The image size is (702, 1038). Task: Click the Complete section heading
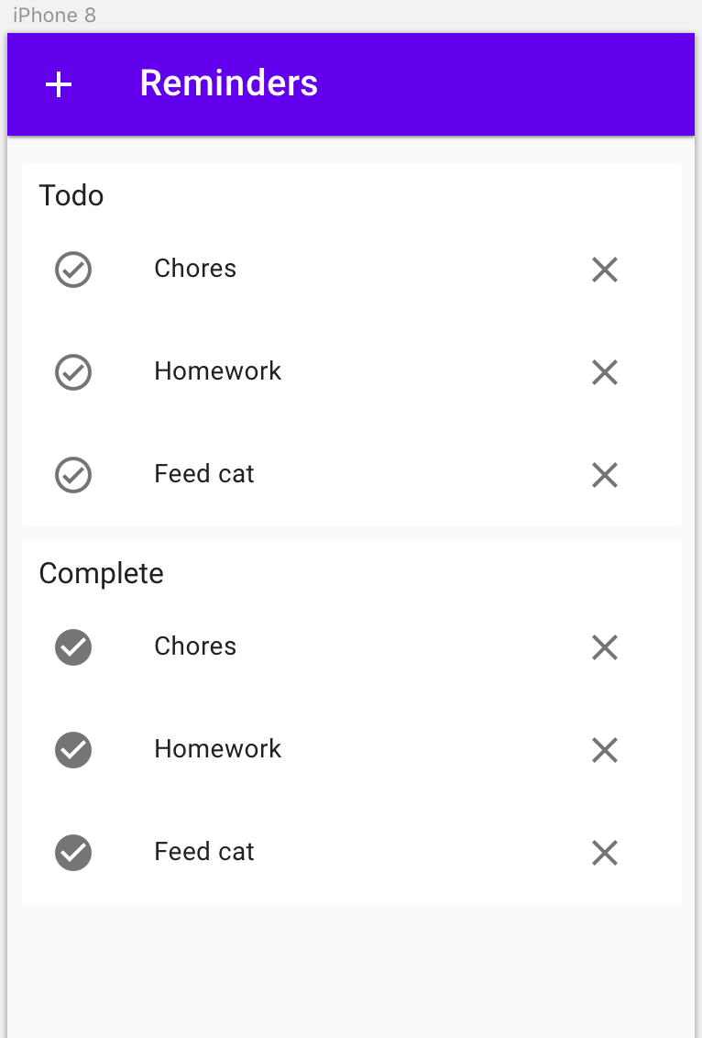(101, 574)
